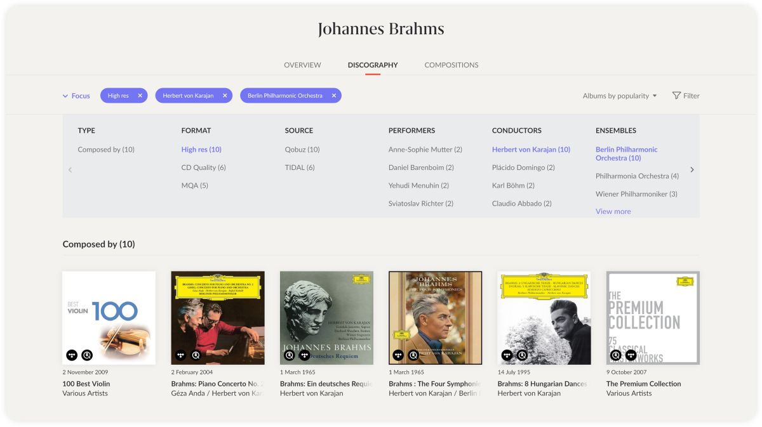Click TIDAL badge on Premium Collection cover
762x427 pixels.
tap(631, 355)
